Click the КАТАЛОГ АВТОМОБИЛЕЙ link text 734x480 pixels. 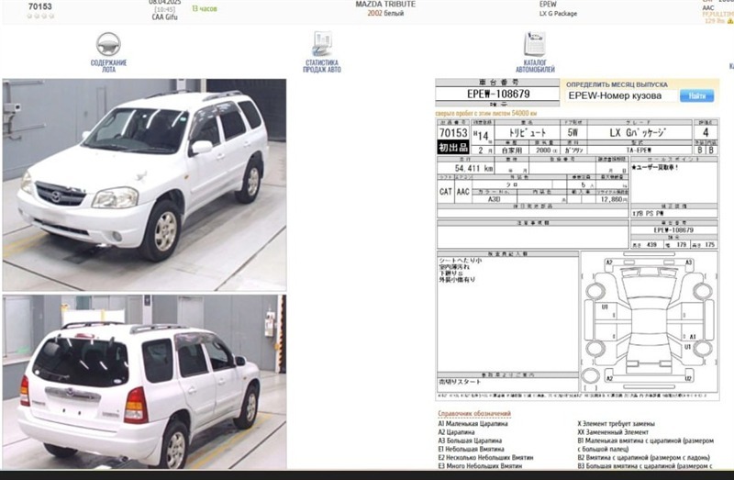535,66
